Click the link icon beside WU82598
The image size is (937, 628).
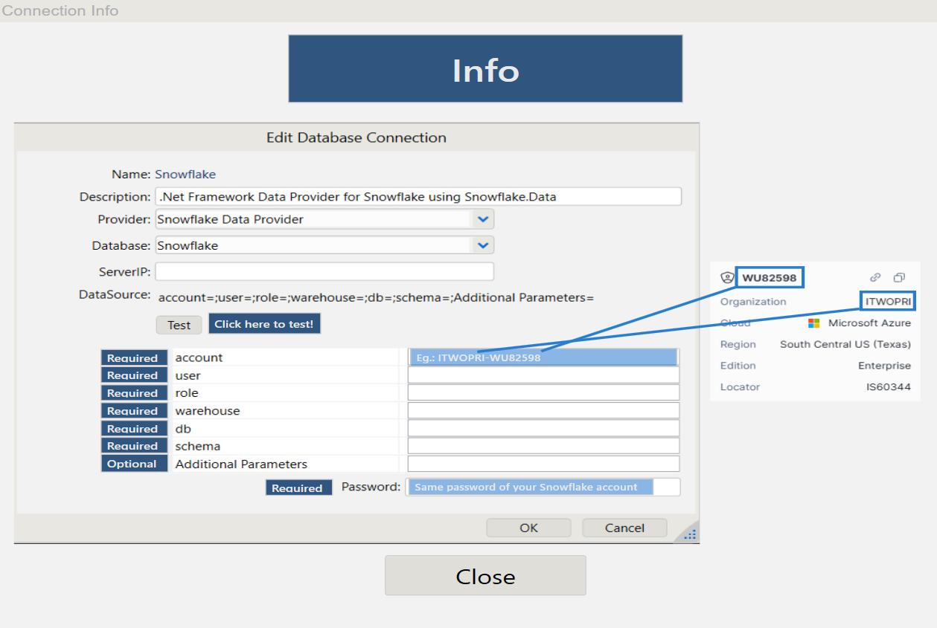coord(875,278)
